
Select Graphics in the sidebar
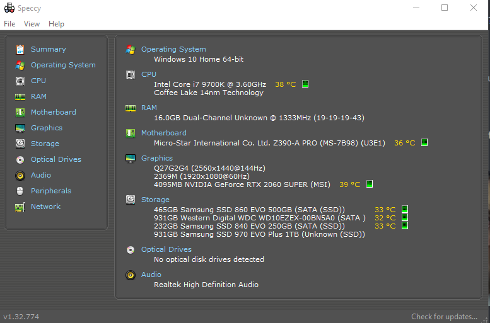[47, 128]
